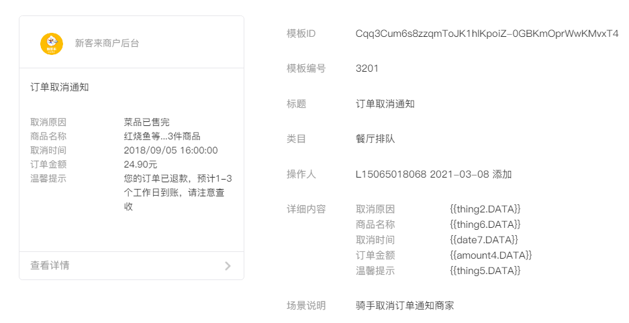The width and height of the screenshot is (629, 323).
Task: Select the {{thing5.DATA}} placeholder
Action: [485, 271]
